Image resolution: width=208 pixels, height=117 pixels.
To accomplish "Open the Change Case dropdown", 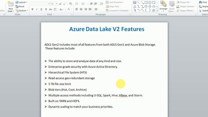I will click(x=62, y=9).
